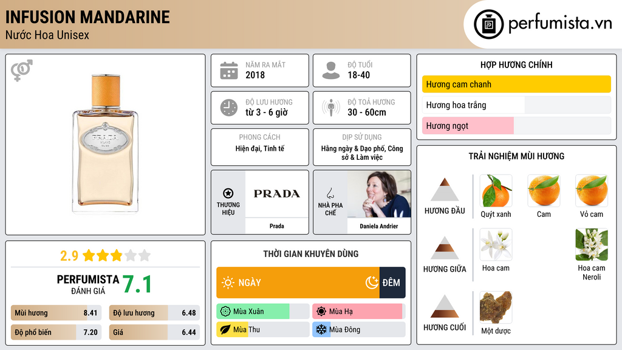The width and height of the screenshot is (622, 350).
Task: Click the dark Đêm usage segment
Action: click(392, 283)
